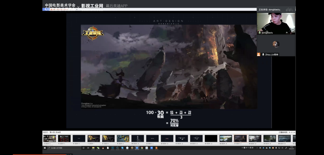The height and width of the screenshot is (155, 324).
Task: Select slide thumbnail 14
Action: point(196,139)
